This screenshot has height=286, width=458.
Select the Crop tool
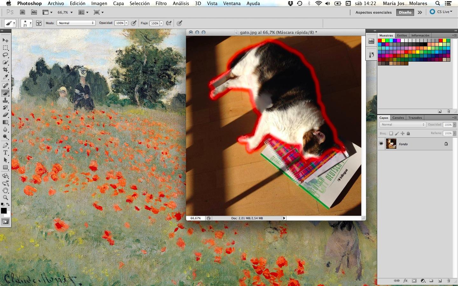[5, 70]
